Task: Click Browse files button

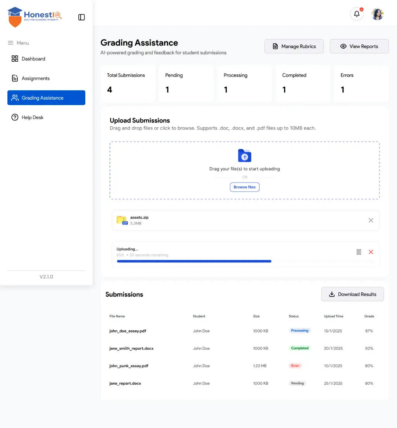Action: pyautogui.click(x=245, y=187)
